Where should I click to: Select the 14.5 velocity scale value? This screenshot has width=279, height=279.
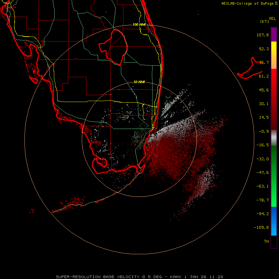point(264,117)
